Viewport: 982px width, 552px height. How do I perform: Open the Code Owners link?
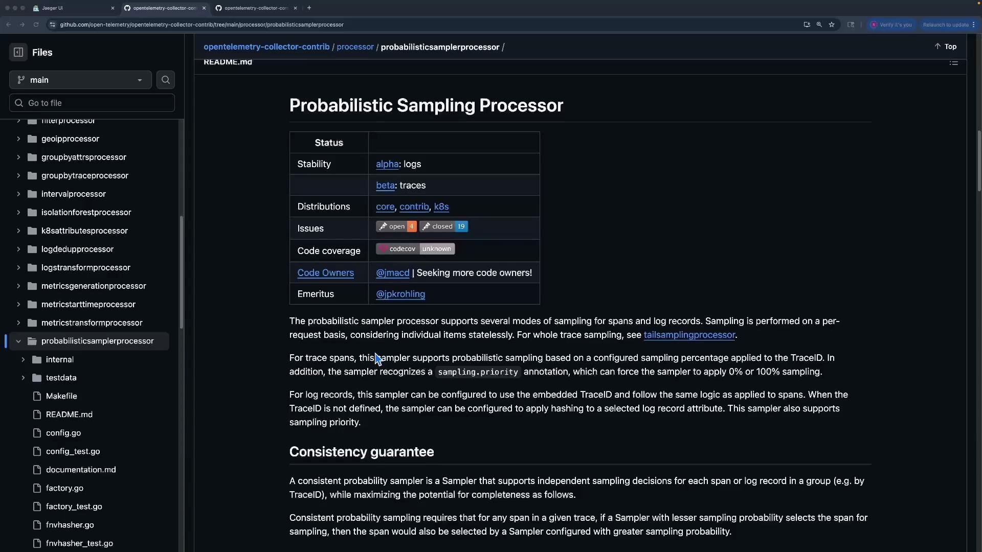click(325, 273)
